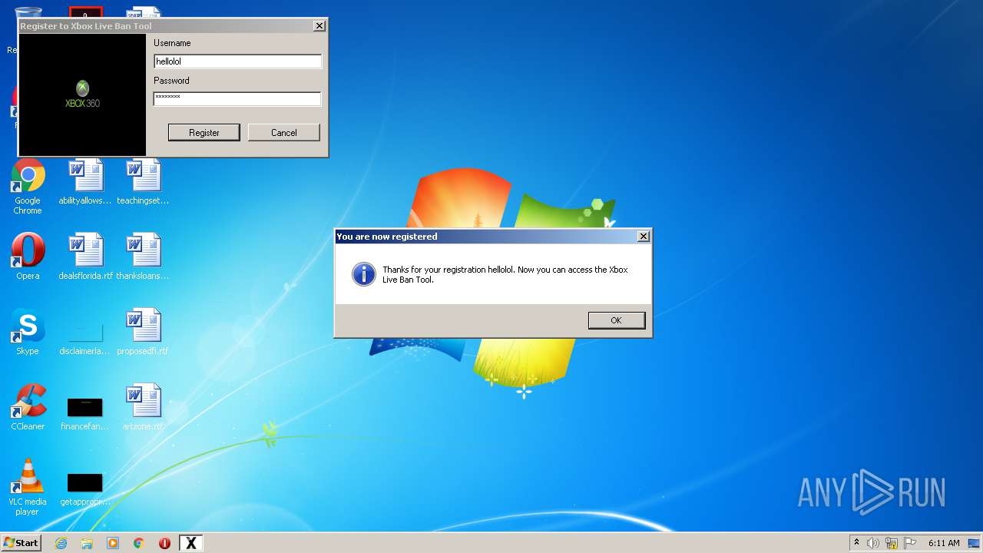Screen dimensions: 983x553
Task: Launch Internet Explorer from the taskbar
Action: click(x=61, y=543)
